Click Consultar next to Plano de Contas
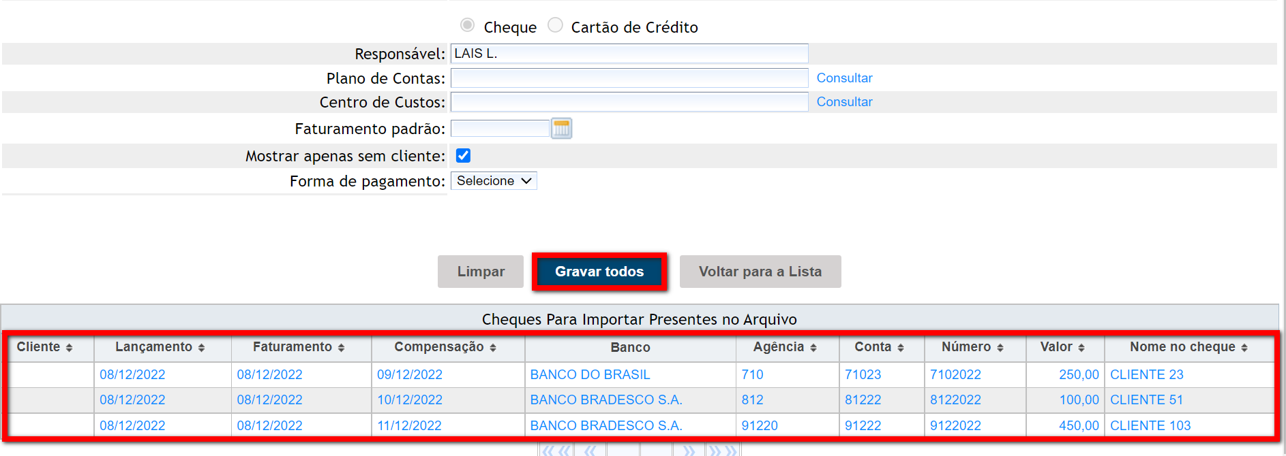1286x456 pixels. point(844,78)
